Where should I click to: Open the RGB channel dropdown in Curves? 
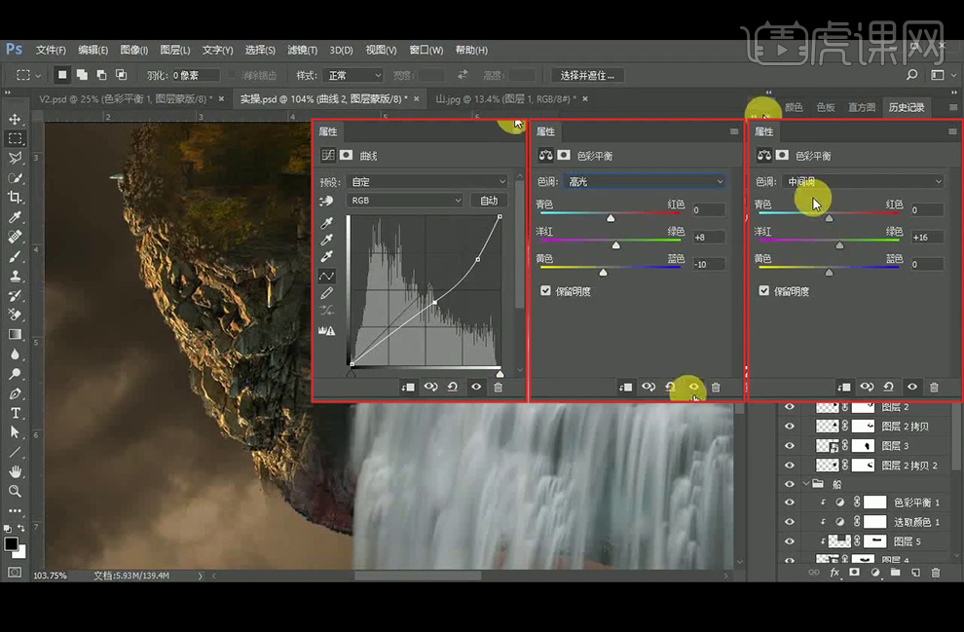(x=405, y=201)
